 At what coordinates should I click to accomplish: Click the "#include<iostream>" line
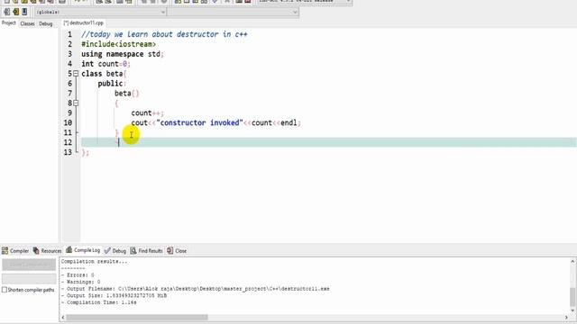click(x=118, y=44)
